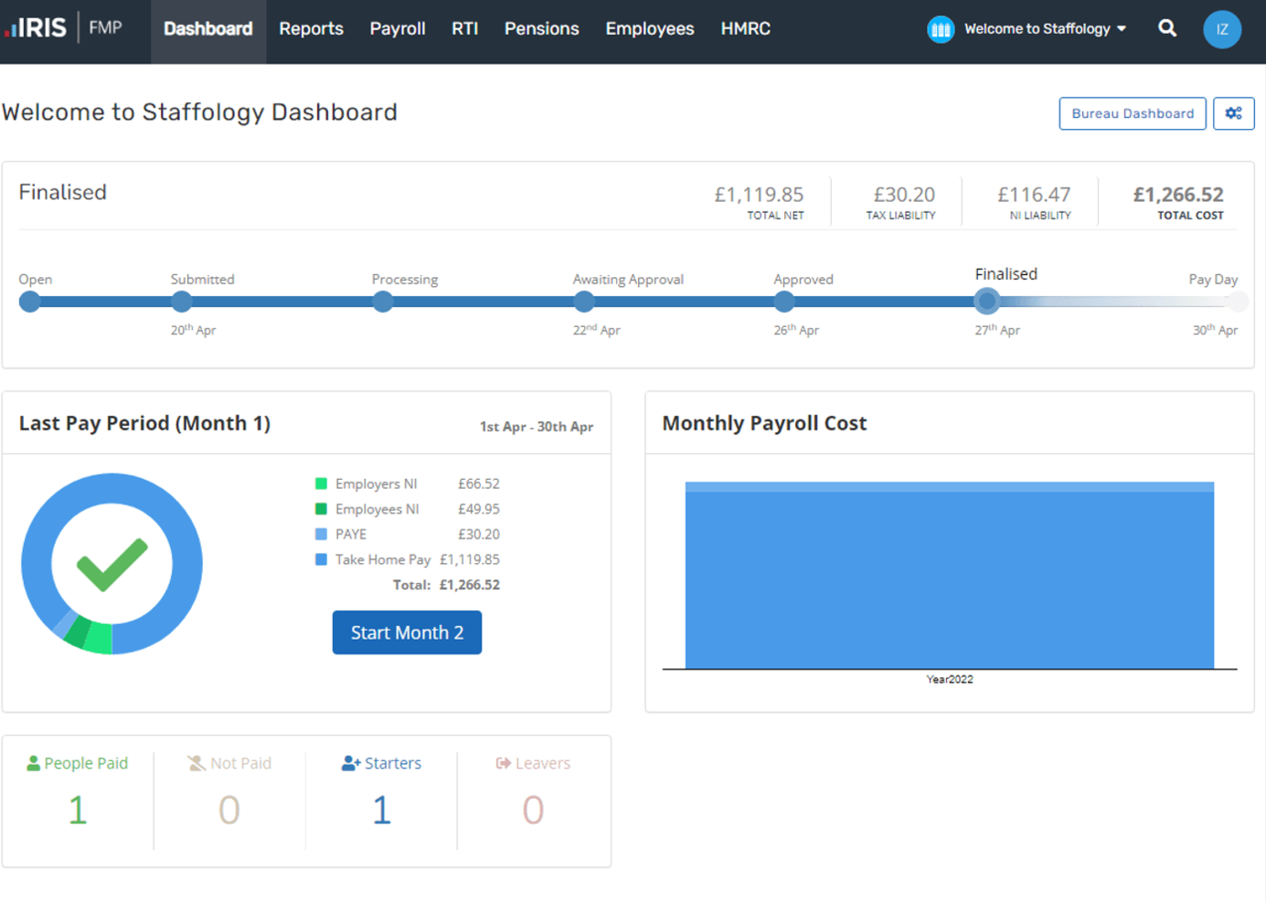Click the Leavers exit icon
The image size is (1266, 902).
(504, 762)
